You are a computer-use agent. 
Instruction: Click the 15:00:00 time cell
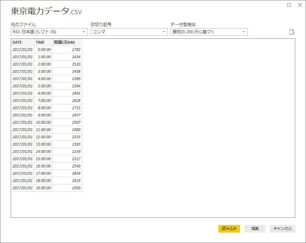tap(43, 159)
